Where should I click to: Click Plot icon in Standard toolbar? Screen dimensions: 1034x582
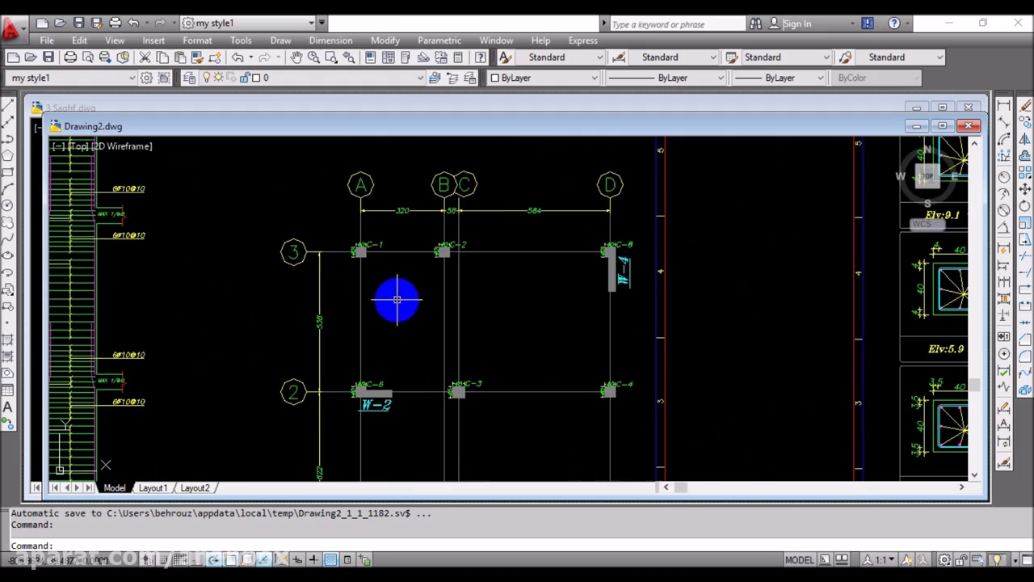70,57
